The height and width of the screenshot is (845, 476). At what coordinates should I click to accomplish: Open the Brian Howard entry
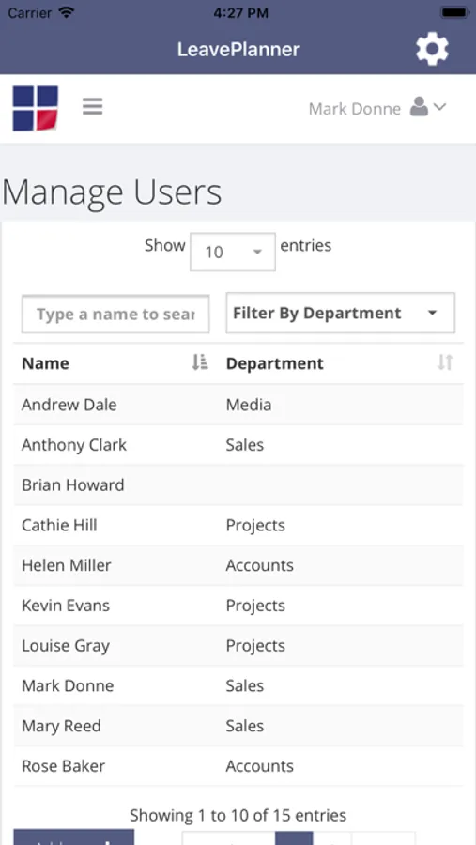click(x=73, y=485)
